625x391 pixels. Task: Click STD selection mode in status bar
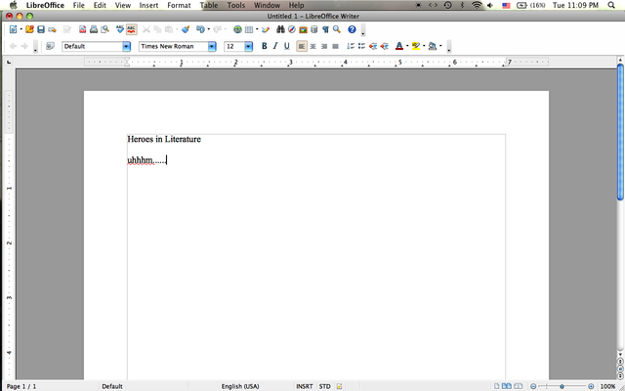pos(325,386)
